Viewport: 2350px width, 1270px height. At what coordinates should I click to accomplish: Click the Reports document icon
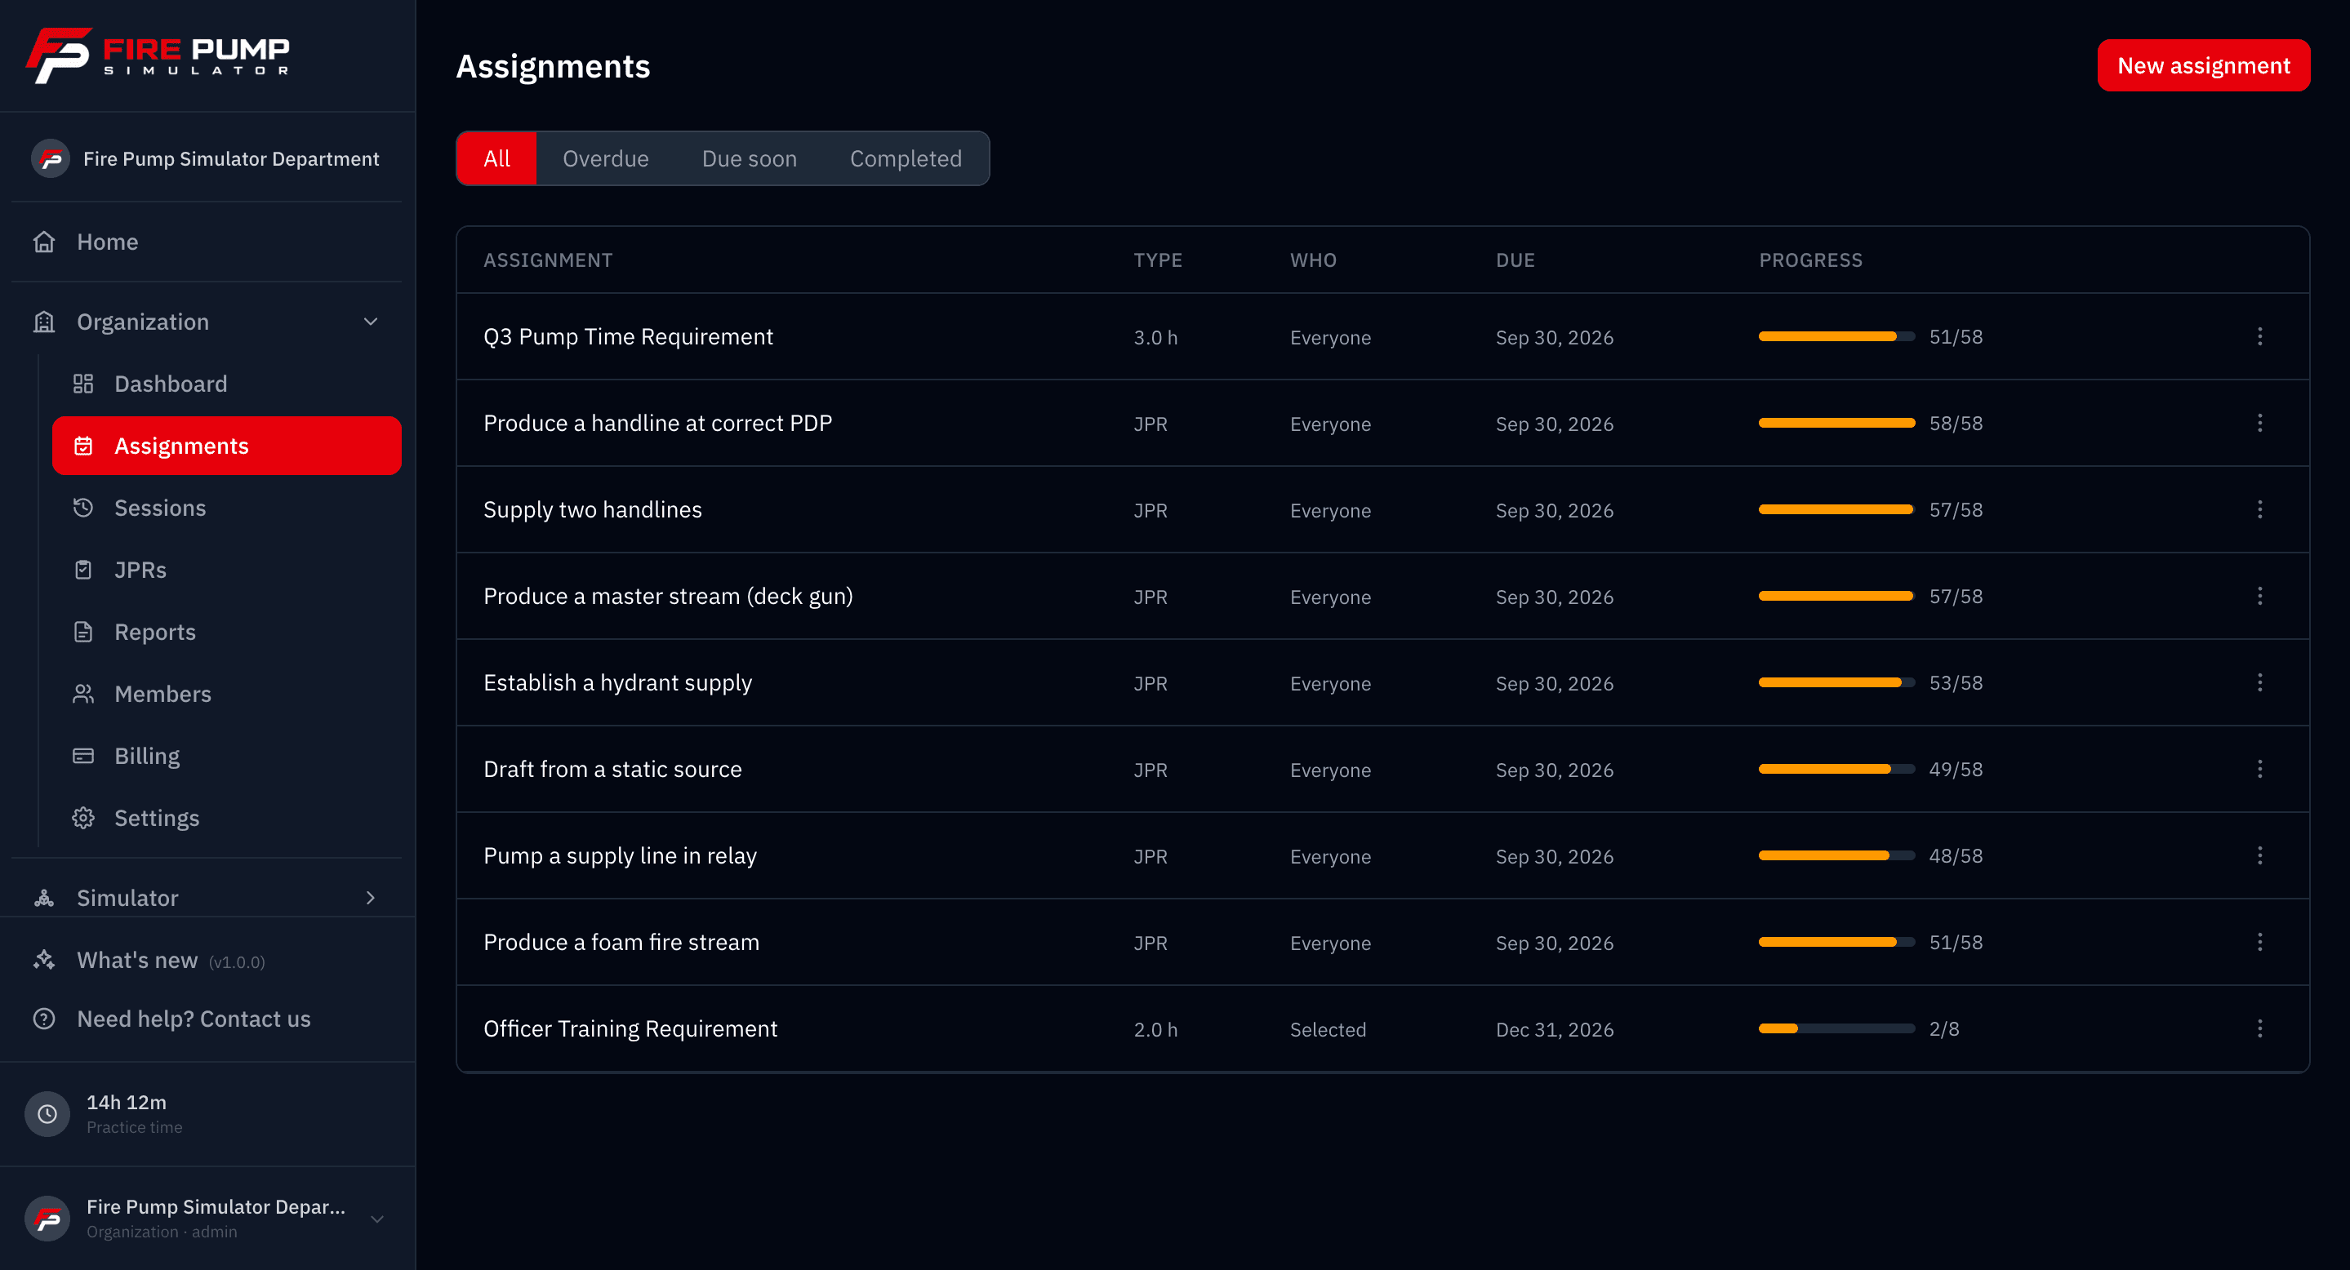(x=83, y=632)
